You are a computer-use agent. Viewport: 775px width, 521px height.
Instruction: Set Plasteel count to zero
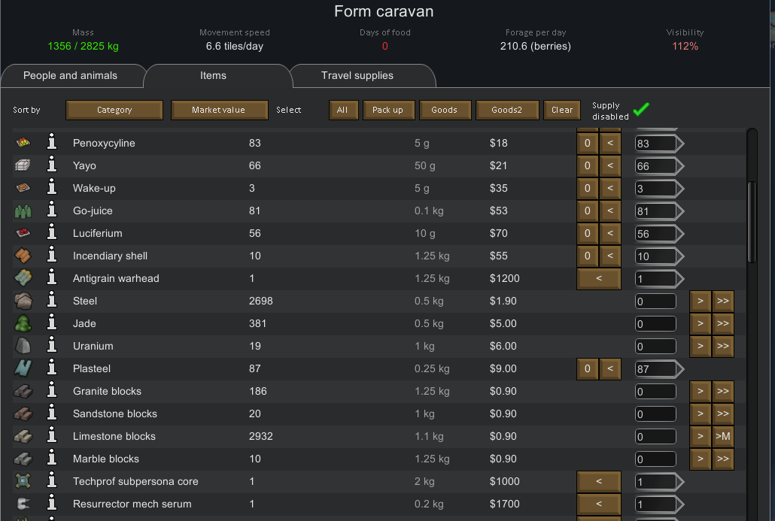pyautogui.click(x=587, y=368)
